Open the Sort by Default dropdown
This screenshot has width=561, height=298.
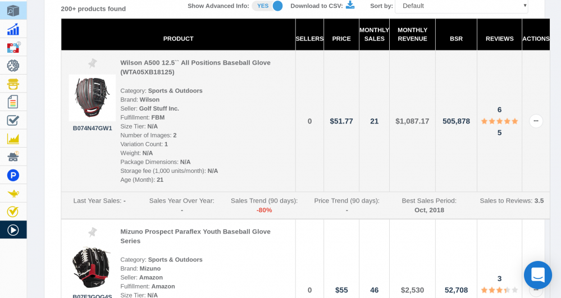pyautogui.click(x=461, y=6)
